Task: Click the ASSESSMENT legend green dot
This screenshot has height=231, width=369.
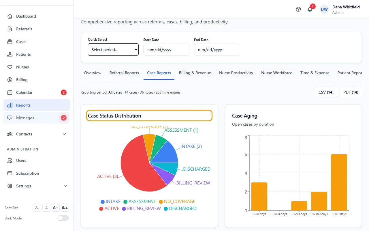Action: [x=125, y=202]
